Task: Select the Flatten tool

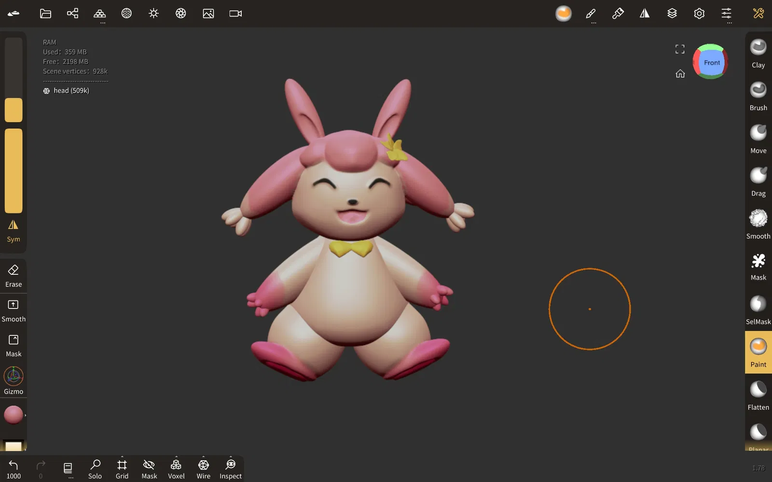Action: pyautogui.click(x=758, y=396)
